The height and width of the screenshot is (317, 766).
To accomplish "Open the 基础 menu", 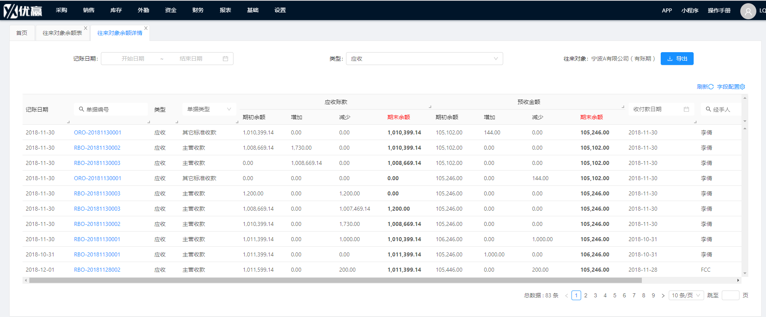I will pos(253,10).
